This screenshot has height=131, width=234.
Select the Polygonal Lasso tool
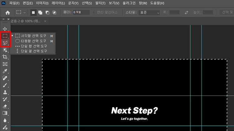click(5, 43)
